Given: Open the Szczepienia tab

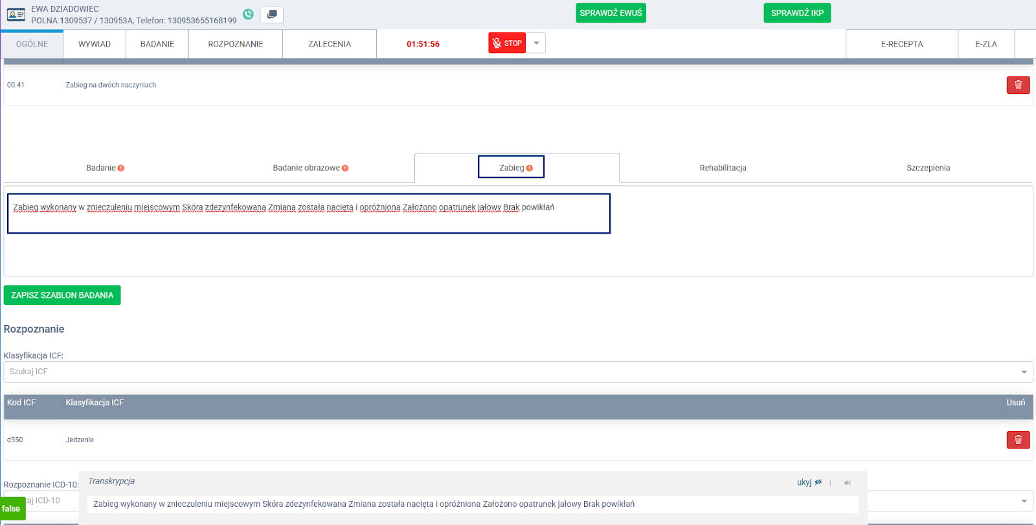Looking at the screenshot, I should click(x=928, y=168).
